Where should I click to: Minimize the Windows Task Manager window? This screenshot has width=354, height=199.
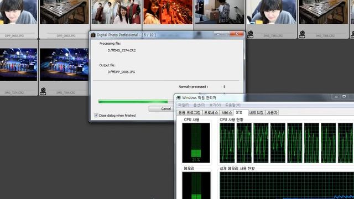click(336, 97)
